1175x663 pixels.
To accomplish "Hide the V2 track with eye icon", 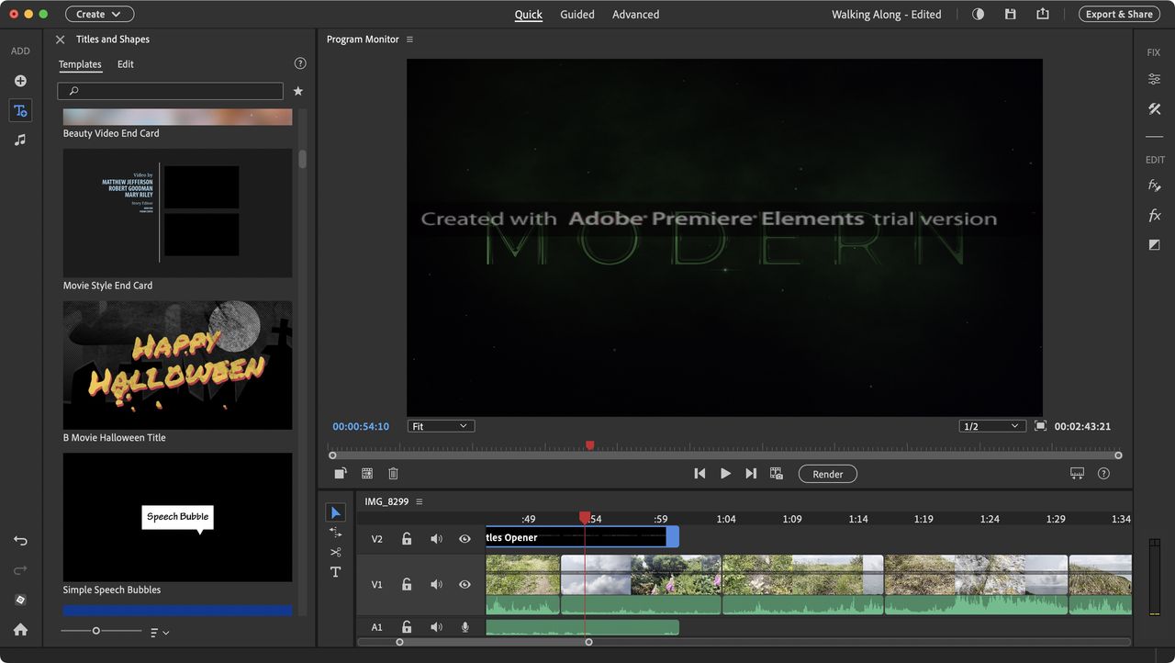I will coord(464,539).
